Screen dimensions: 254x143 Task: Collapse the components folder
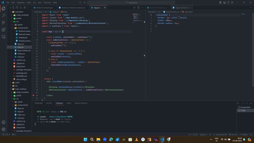(23, 28)
